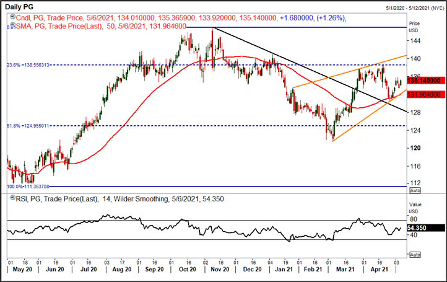The image size is (447, 282).
Task: Click the Aug 20 month label
Action: (122, 269)
